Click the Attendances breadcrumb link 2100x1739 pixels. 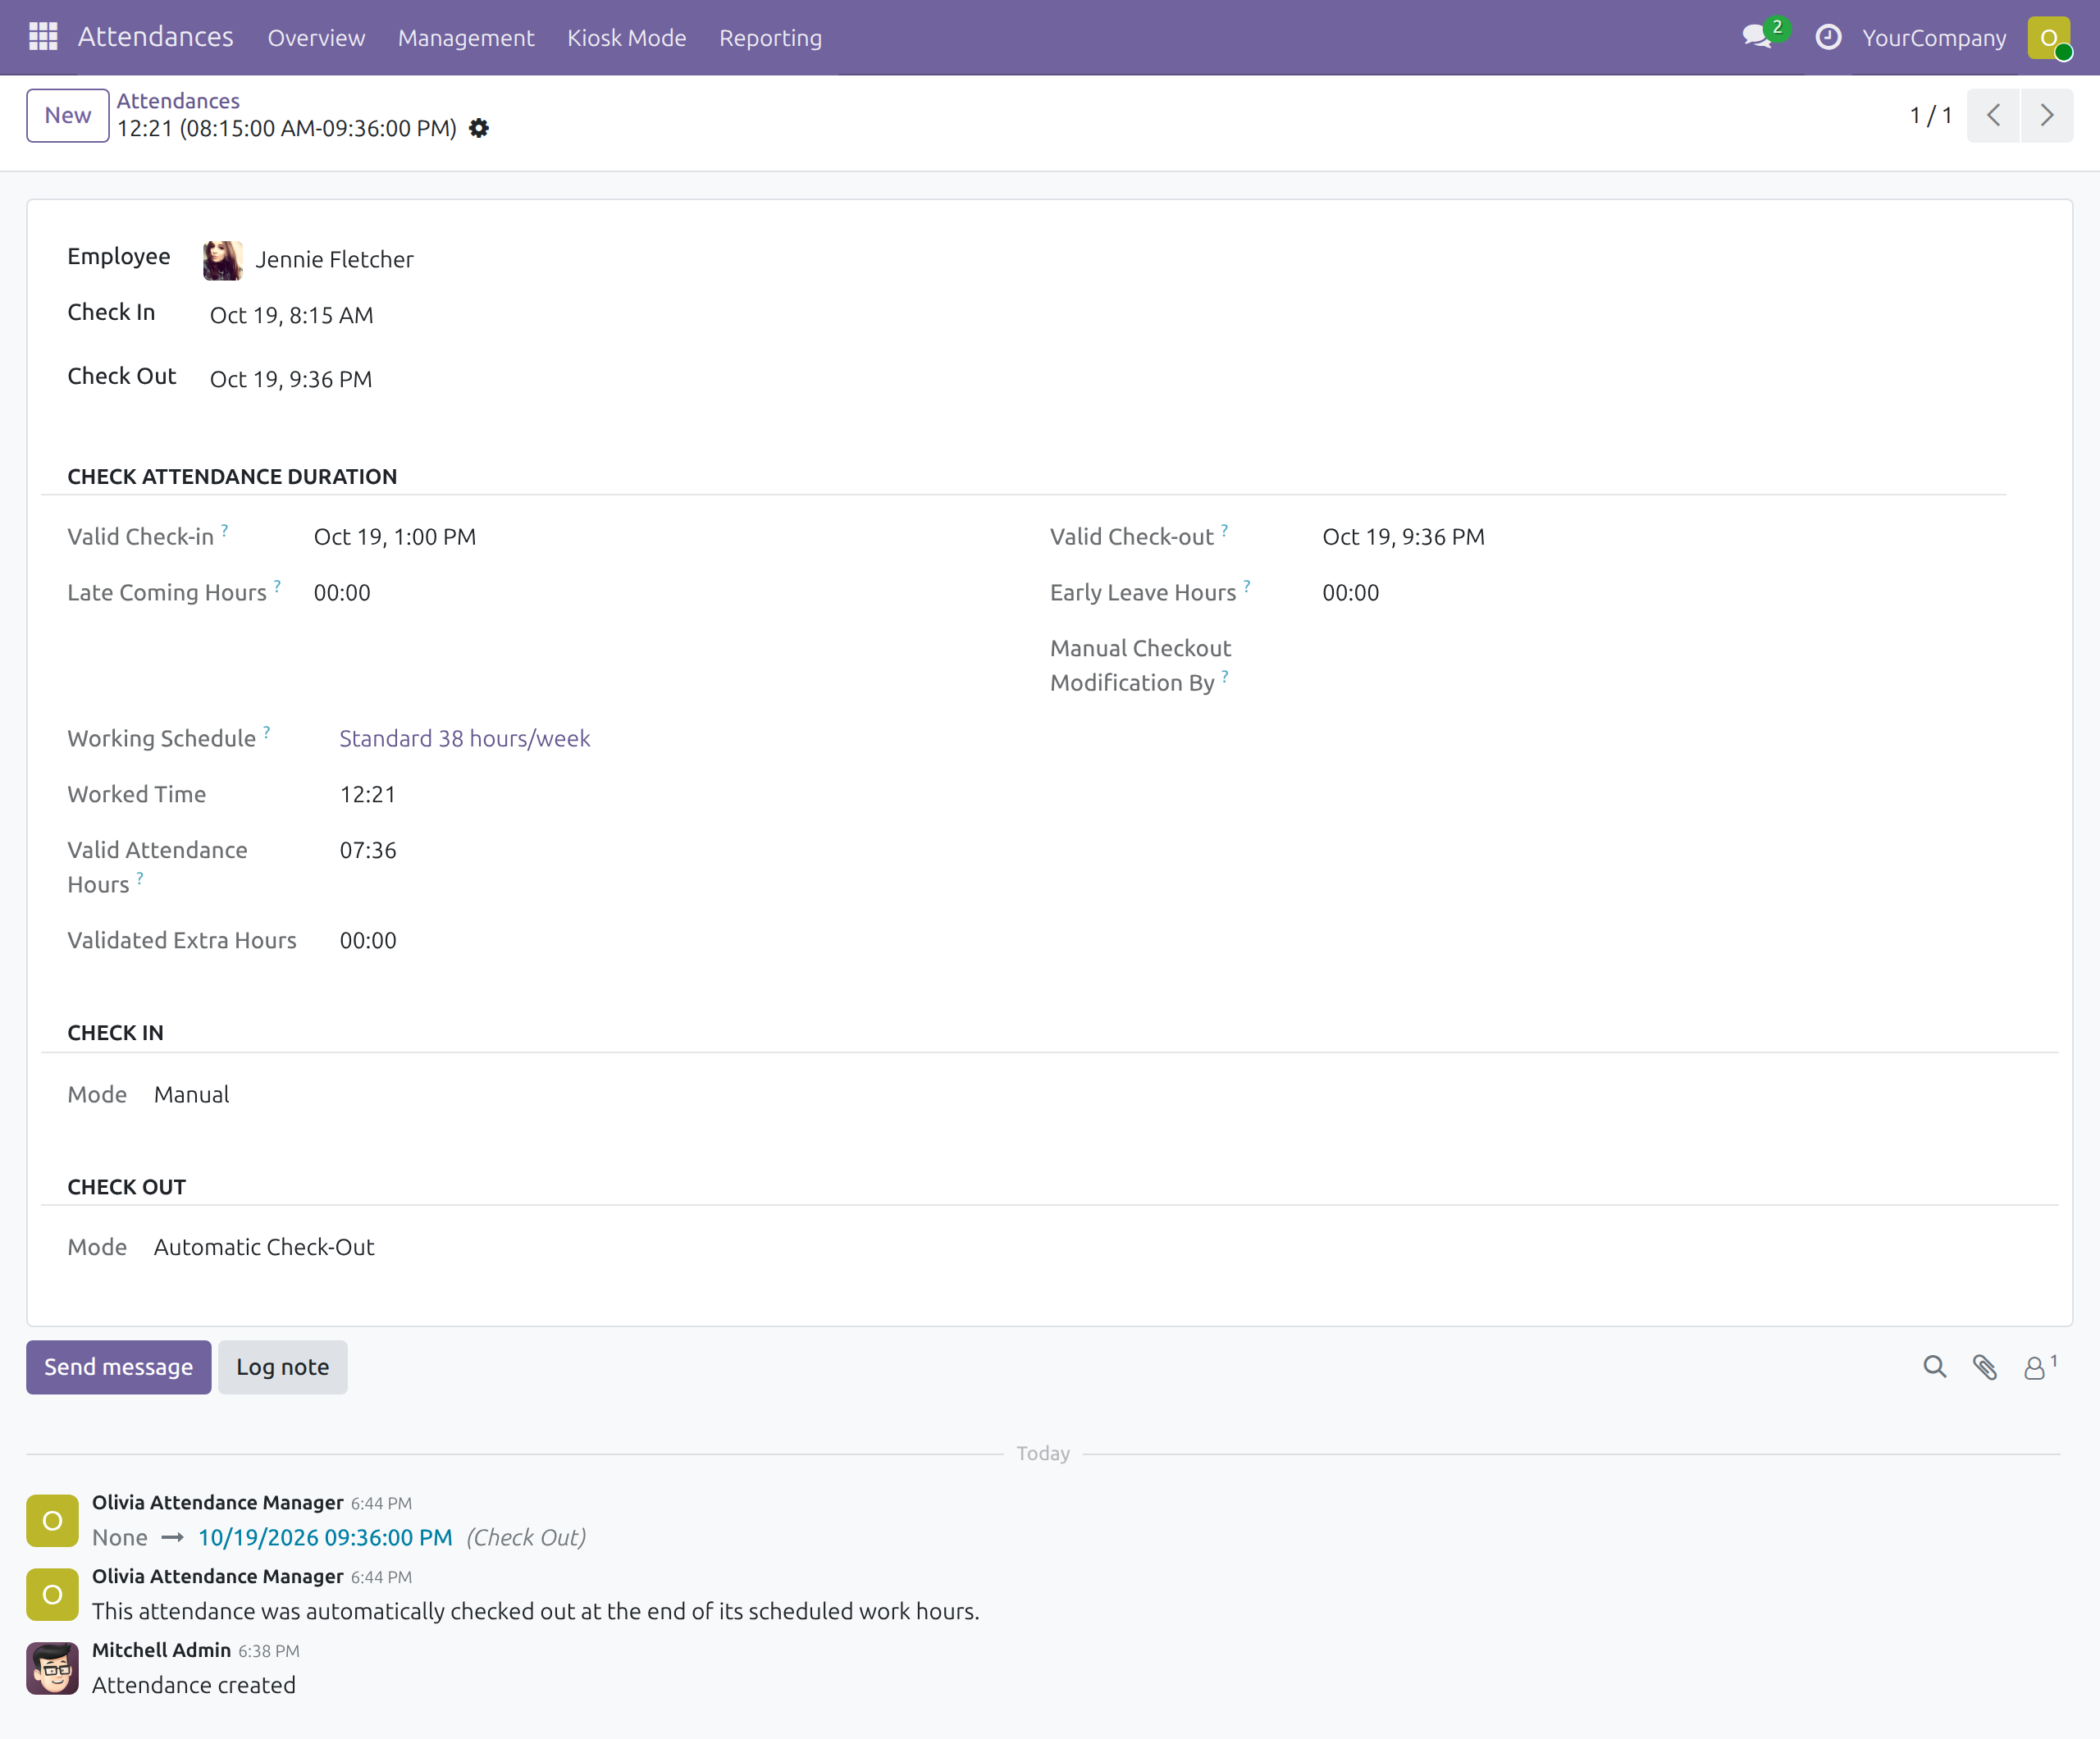pos(178,100)
